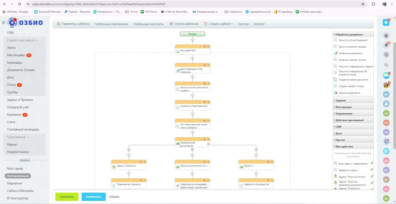Open "Глобальные переменные" in the top toolbar
Screen dimensions: 396x204
click(x=111, y=24)
